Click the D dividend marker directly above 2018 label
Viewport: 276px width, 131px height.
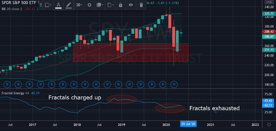point(74,85)
